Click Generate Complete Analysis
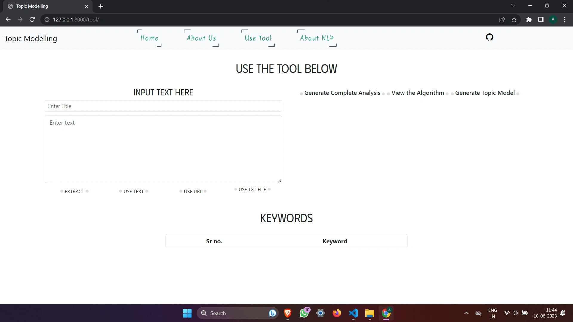The image size is (573, 322). 342,93
